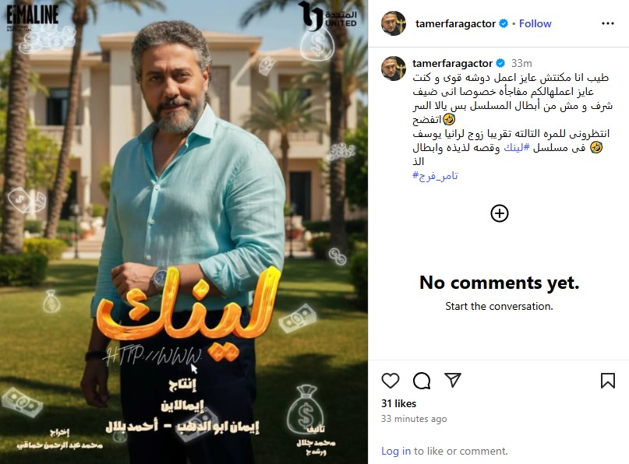Screen dimensions: 629x464
Task: Open the #لينك hashtag in caption
Action: click(517, 148)
